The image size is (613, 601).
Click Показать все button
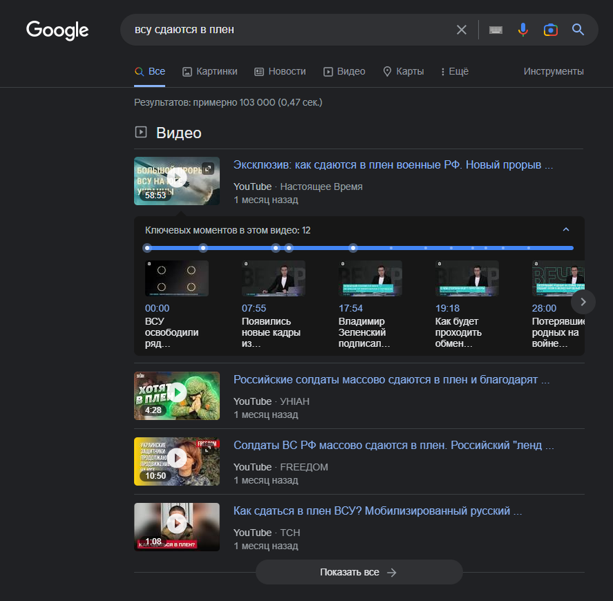359,572
